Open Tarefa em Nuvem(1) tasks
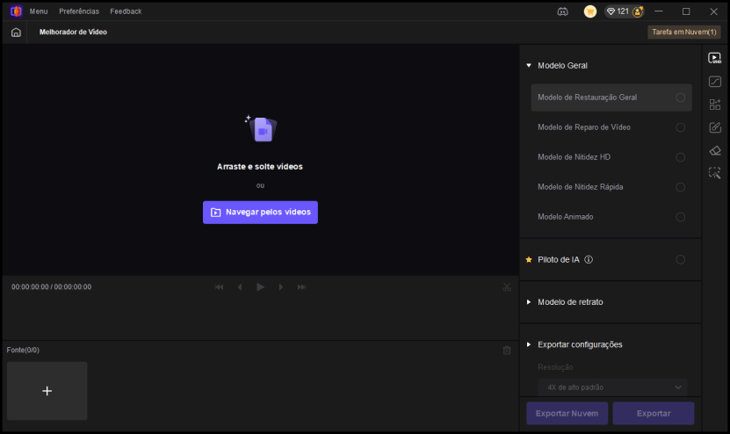Screen dimensions: 730x434 (x=684, y=33)
